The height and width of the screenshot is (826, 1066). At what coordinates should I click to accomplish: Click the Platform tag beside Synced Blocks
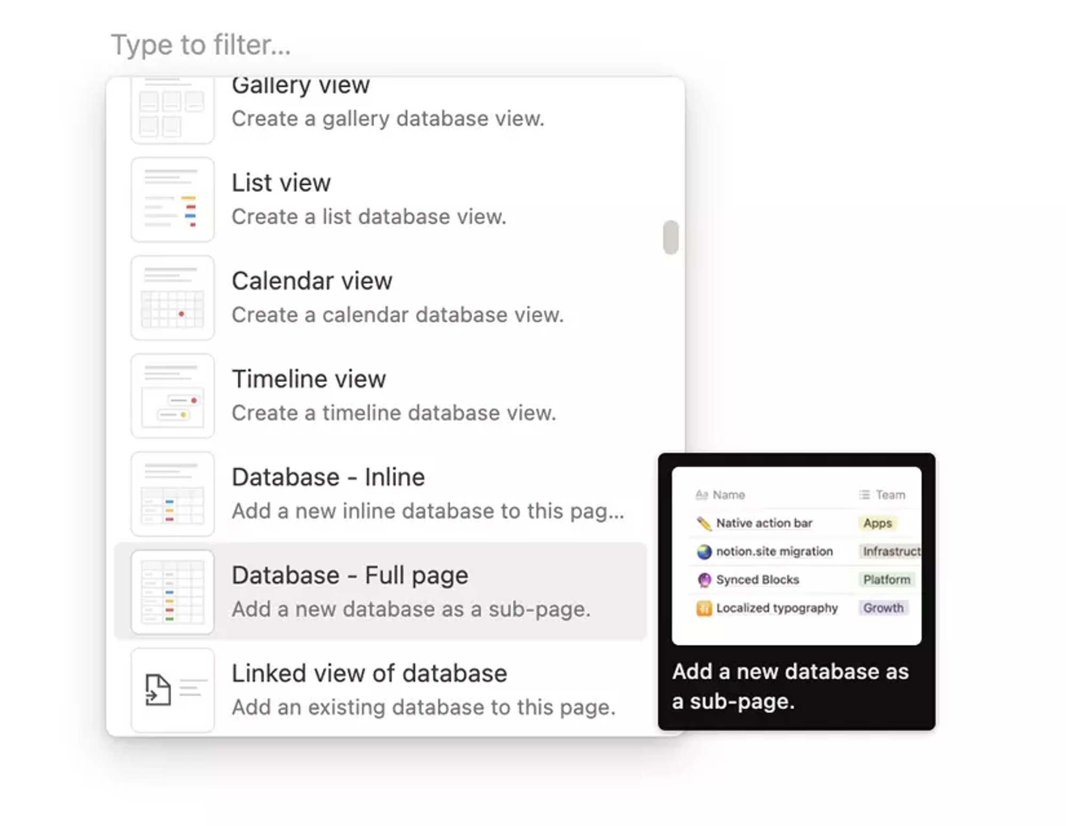pos(885,580)
